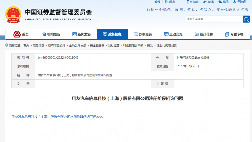The width and height of the screenshot is (252, 142).
Task: Click the date 2022年07月20日
Action: (188, 66)
